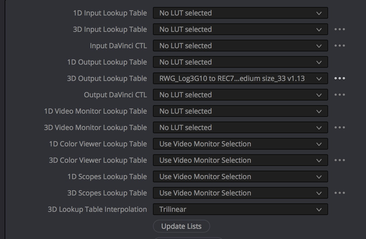Open three-dot options for 3D Output Lookup Table
The image size is (366, 239).
click(x=340, y=79)
